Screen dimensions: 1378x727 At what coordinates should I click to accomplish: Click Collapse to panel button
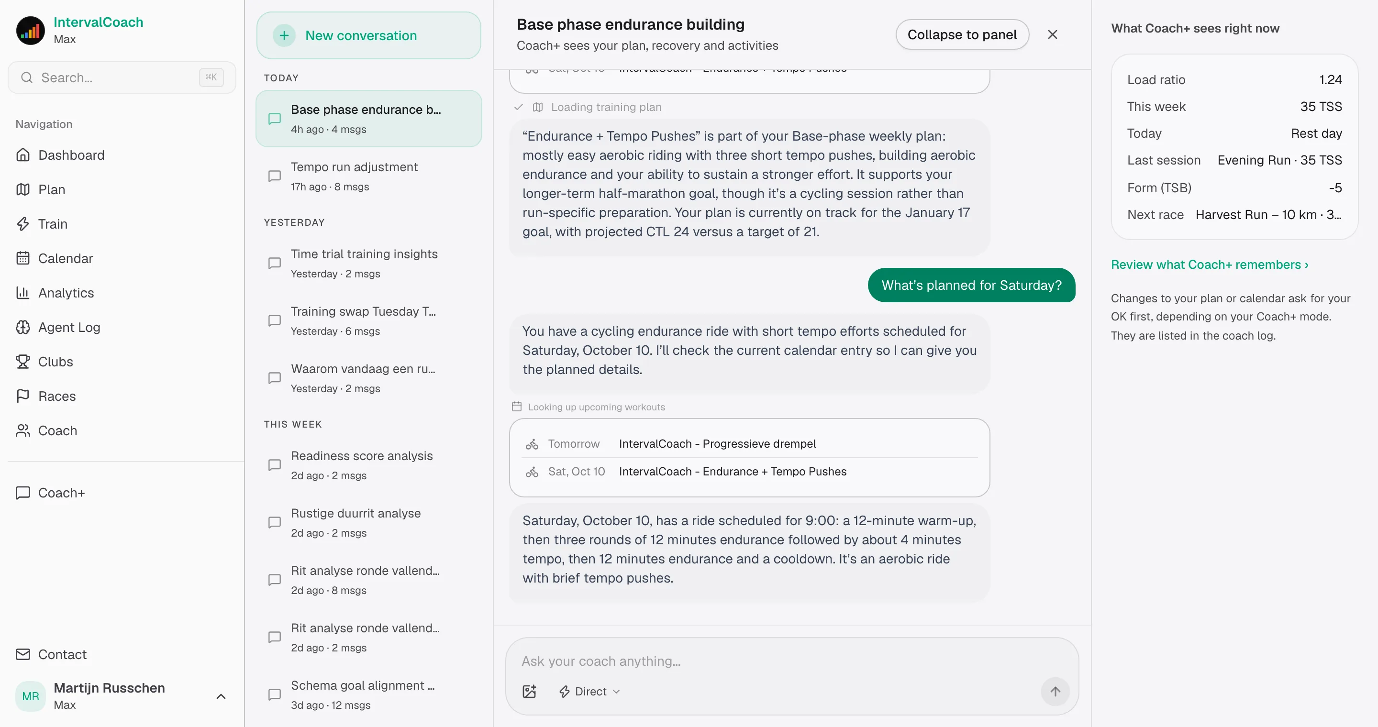[962, 35]
